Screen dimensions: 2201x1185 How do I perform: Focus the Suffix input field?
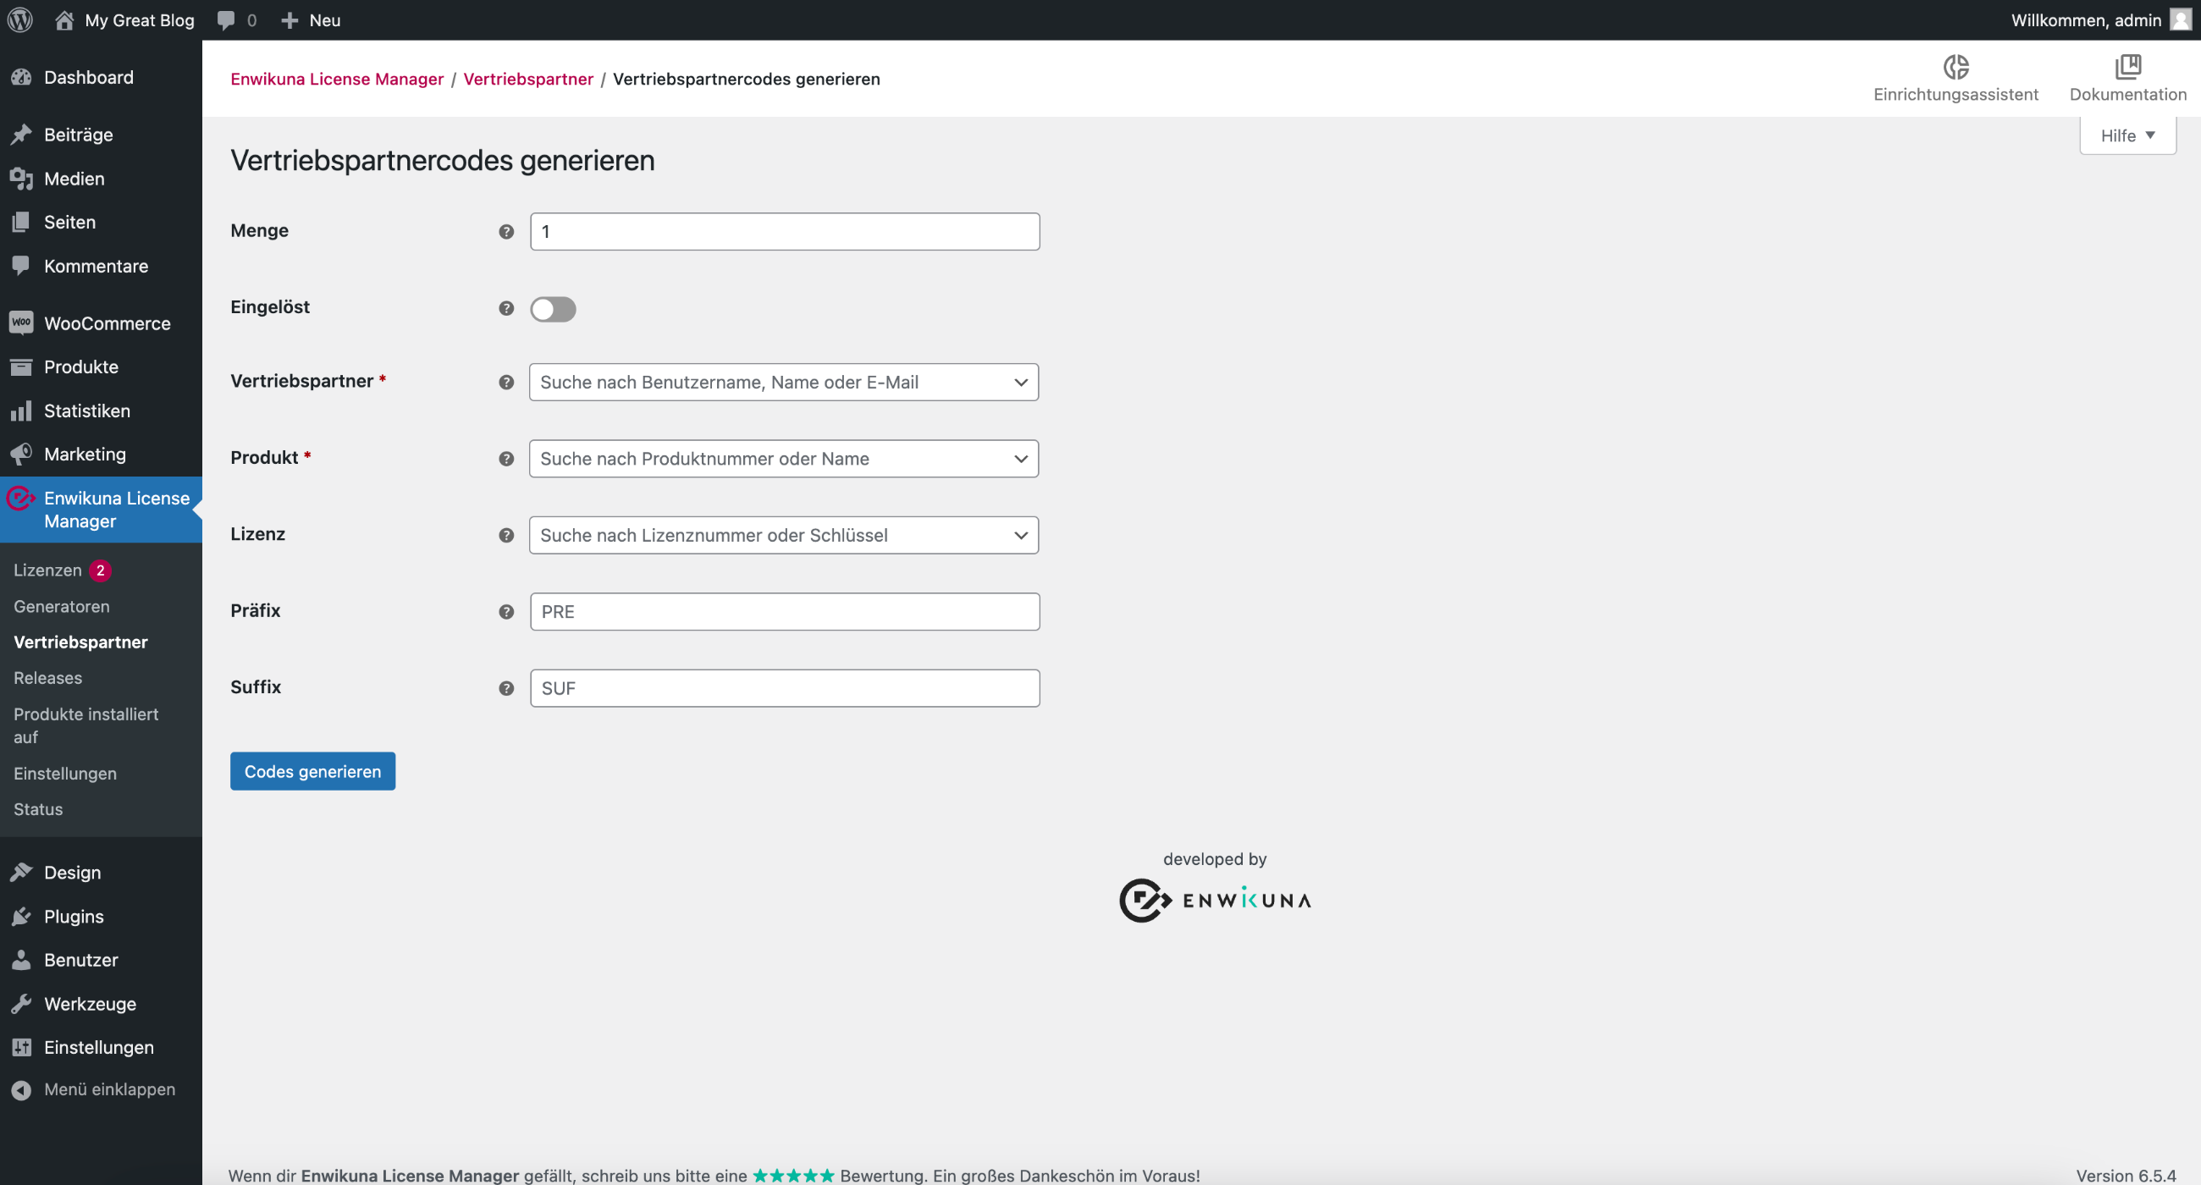point(785,688)
